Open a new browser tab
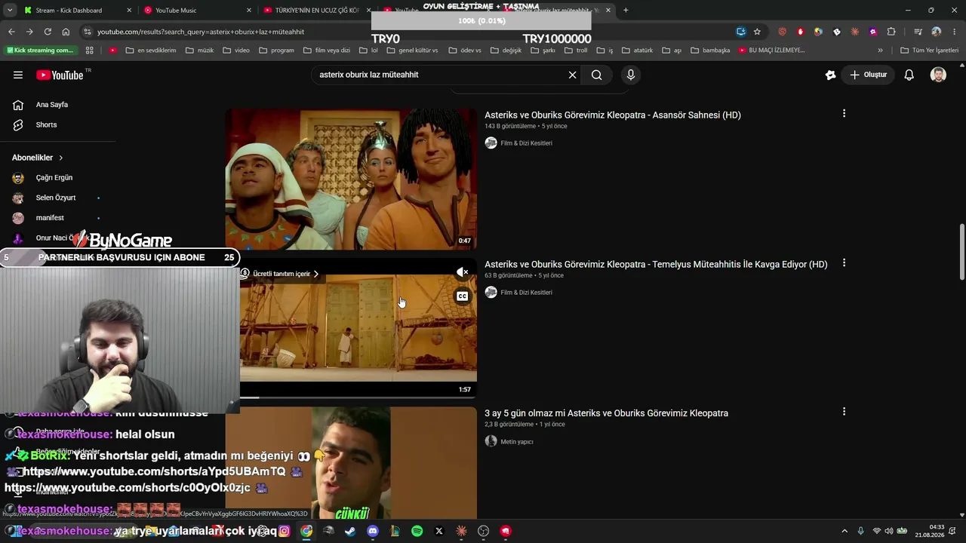966x543 pixels. pyautogui.click(x=626, y=11)
